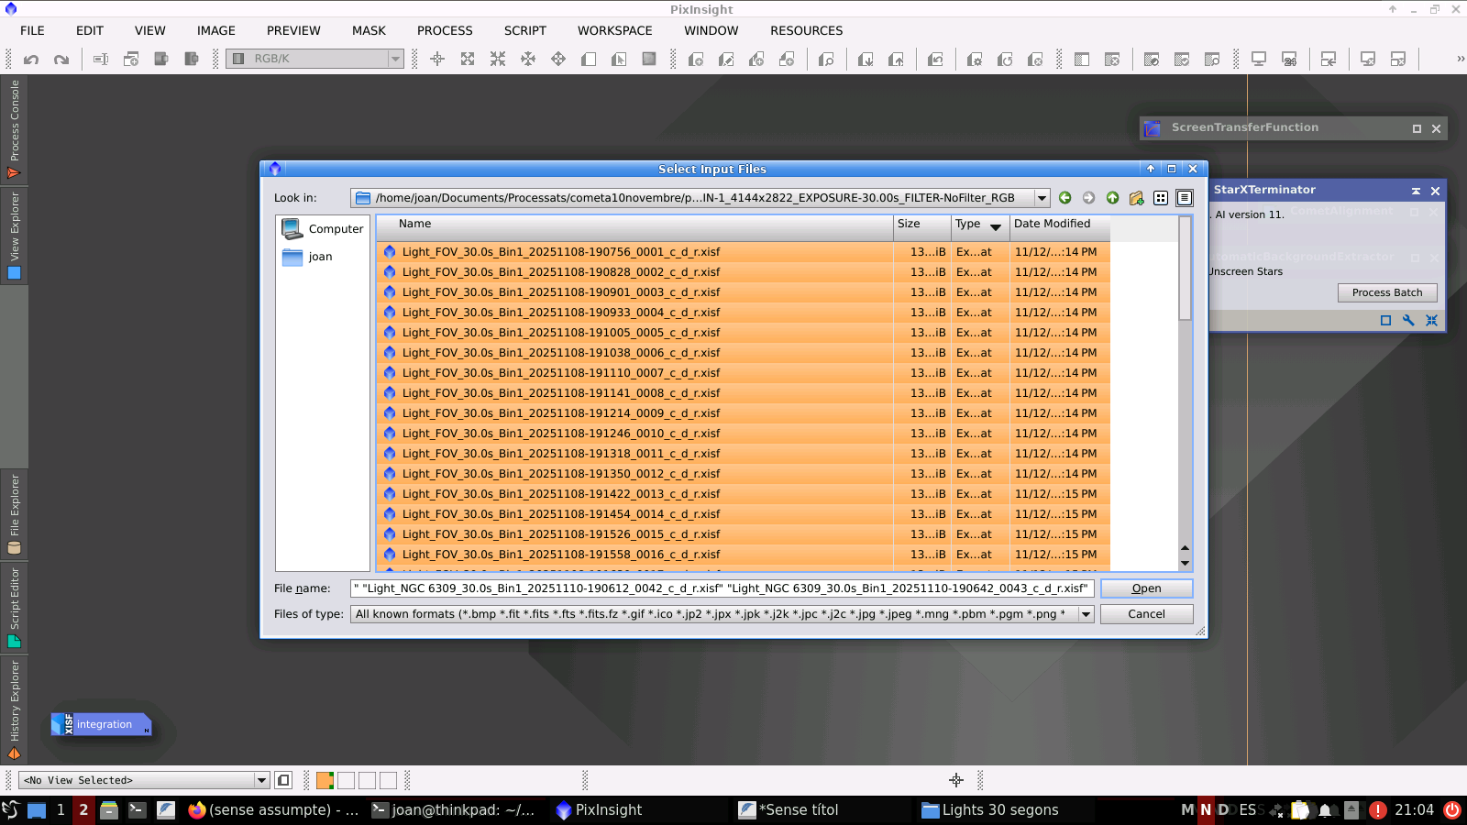Click the integration XISF workspace icon

(x=100, y=724)
